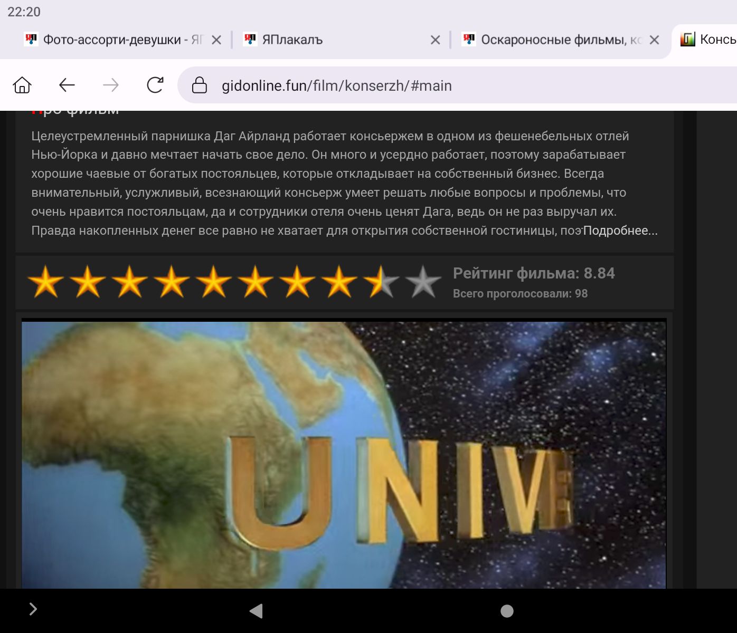Tap the 22:20 clock in status bar
Viewport: 737px width, 633px height.
[x=24, y=12]
